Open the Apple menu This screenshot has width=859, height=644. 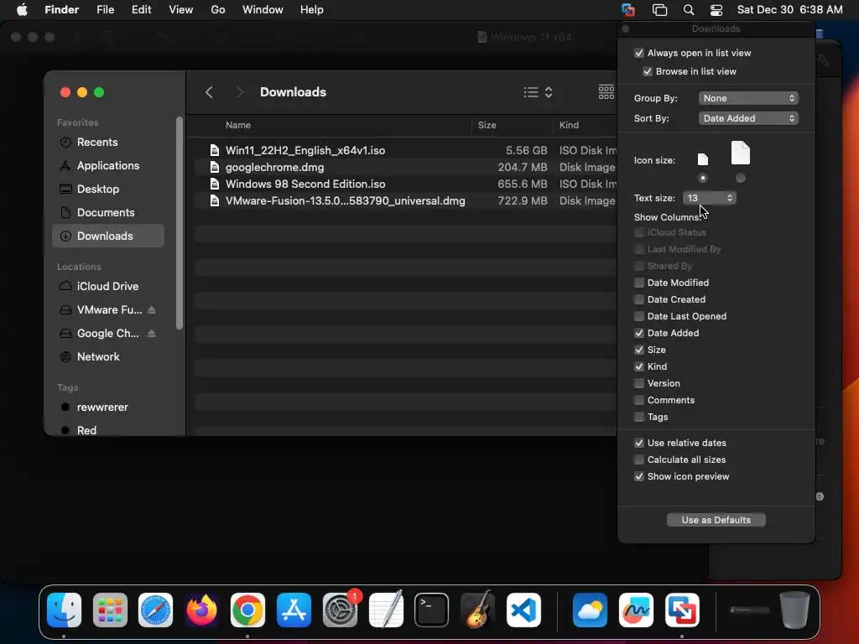point(22,10)
